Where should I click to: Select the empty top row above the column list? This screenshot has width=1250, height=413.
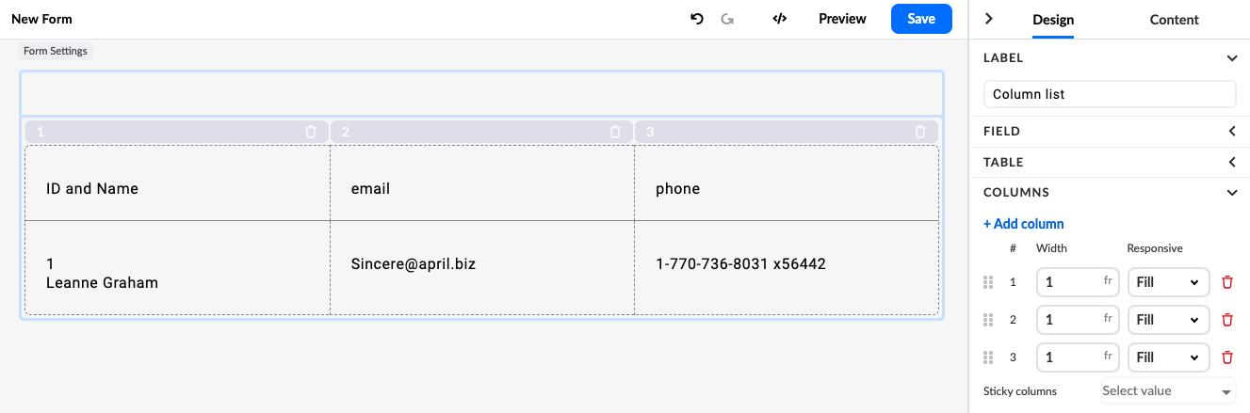click(x=481, y=94)
